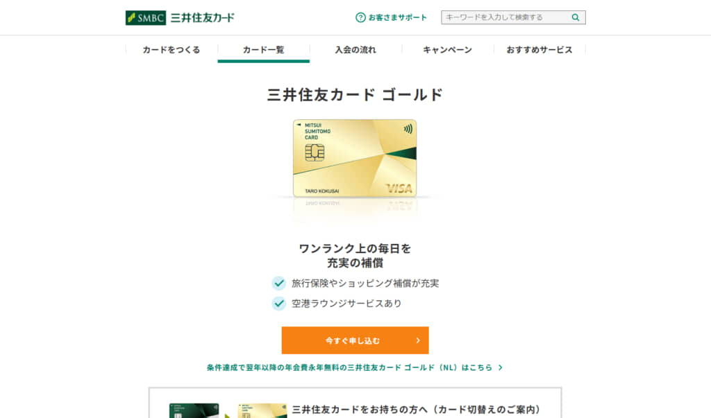
Task: Click the chevron after ゴールド（NL）はこちら
Action: coord(500,367)
